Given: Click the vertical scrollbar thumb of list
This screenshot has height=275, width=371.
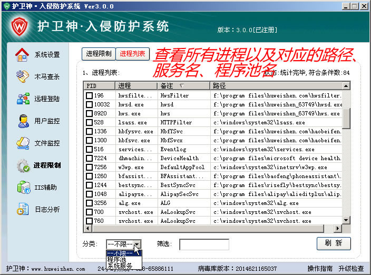Looking at the screenshot, I should point(346,119).
